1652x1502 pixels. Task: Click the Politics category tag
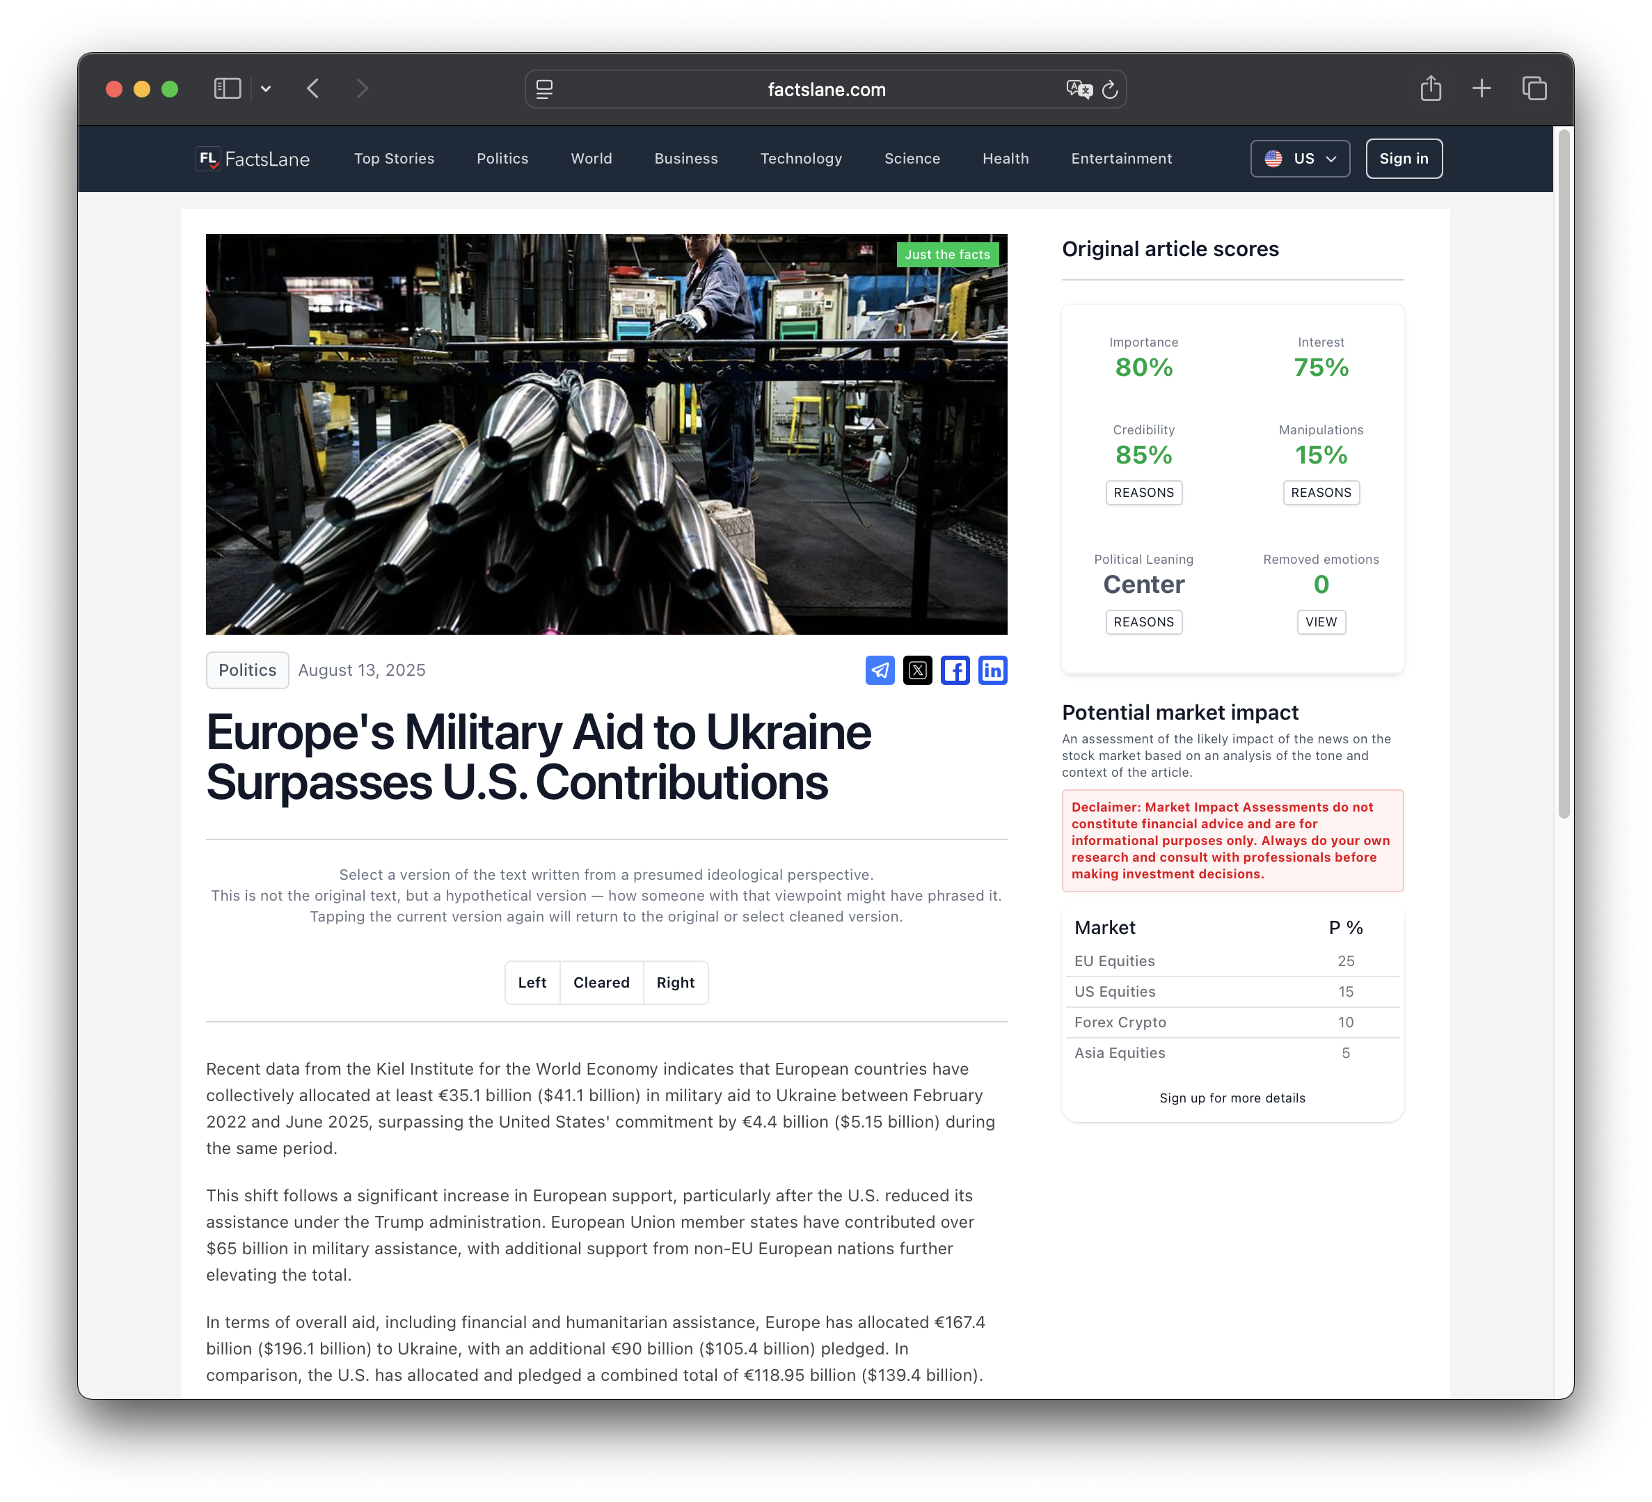[x=248, y=670]
